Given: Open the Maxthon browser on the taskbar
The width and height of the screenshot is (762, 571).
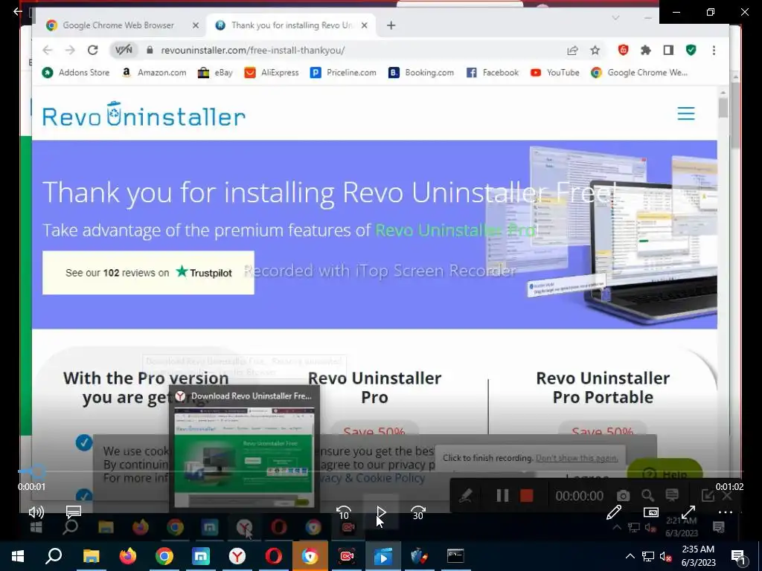Looking at the screenshot, I should pyautogui.click(x=201, y=556).
